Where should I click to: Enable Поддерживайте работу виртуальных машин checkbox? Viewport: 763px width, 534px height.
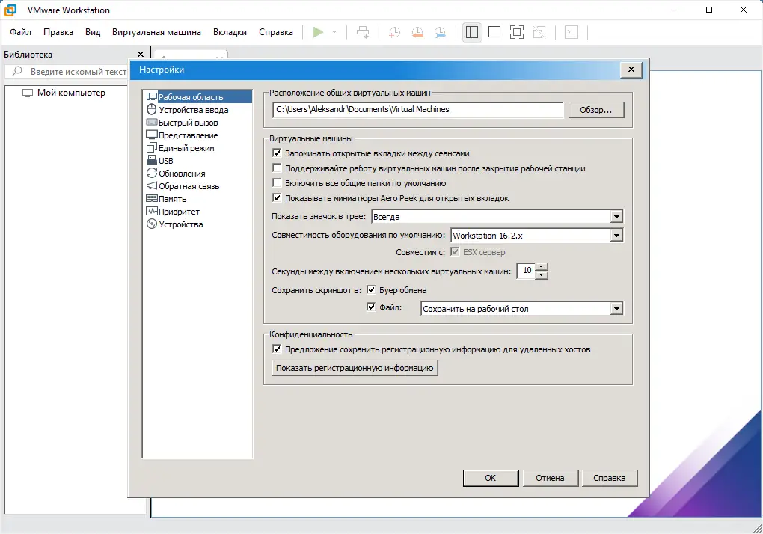(x=277, y=168)
